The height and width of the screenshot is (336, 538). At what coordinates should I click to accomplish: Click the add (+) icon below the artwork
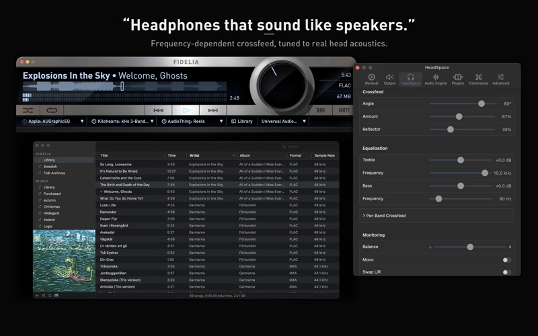click(37, 296)
